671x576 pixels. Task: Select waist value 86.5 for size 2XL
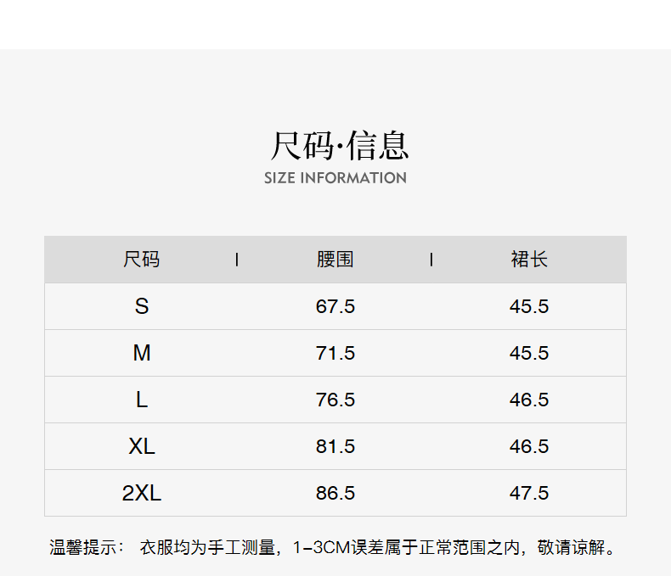[335, 493]
